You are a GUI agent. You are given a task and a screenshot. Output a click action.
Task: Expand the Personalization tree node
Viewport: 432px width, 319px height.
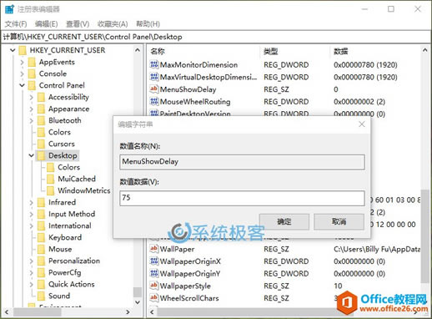[x=31, y=261]
